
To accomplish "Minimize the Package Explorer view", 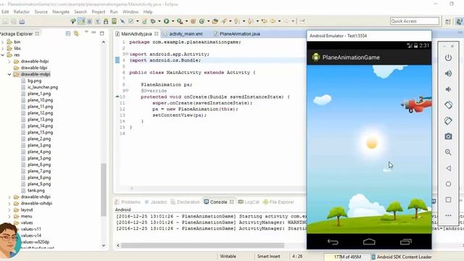I will 94,32.
